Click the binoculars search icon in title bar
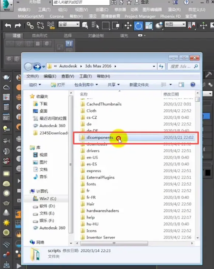The height and width of the screenshot is (269, 214). tap(114, 2)
